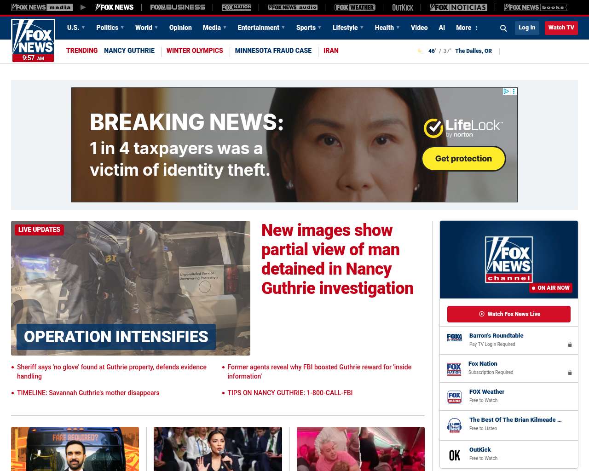This screenshot has height=471, width=589.
Task: Open the AI section
Action: point(442,28)
